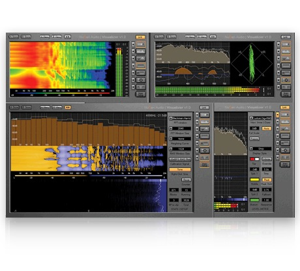Click the Split 2 value field
The image size is (300, 271).
(x=254, y=190)
